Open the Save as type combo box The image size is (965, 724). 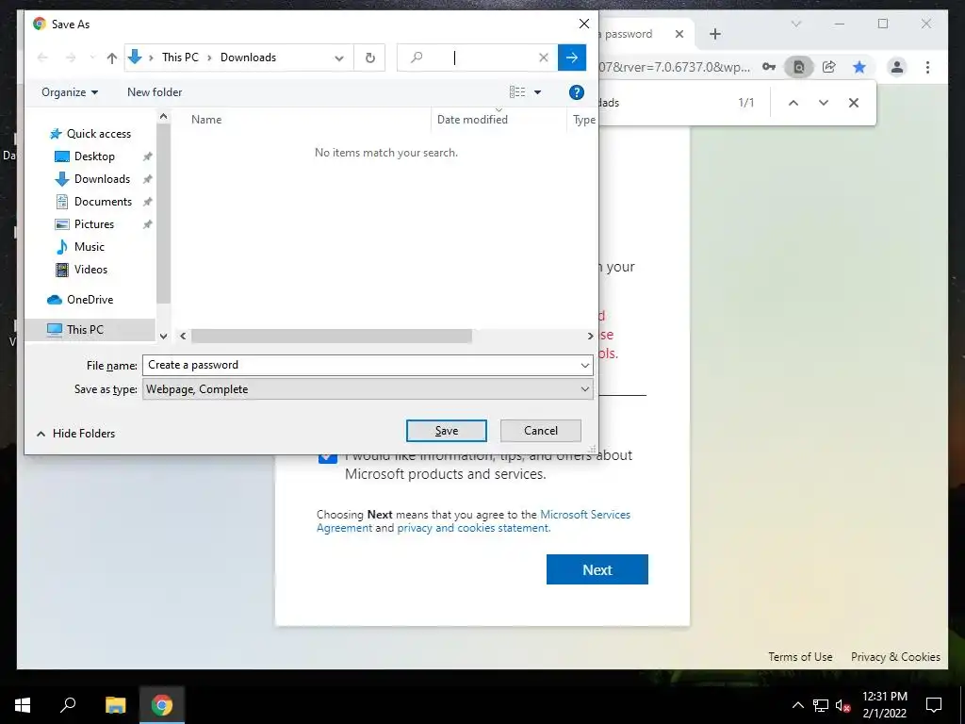[368, 389]
